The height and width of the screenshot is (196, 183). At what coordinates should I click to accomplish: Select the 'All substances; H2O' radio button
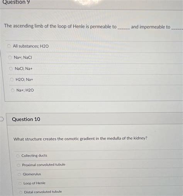click(x=9, y=46)
